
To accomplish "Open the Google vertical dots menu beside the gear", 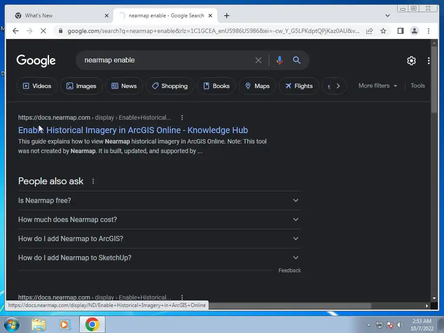I will 429,61.
